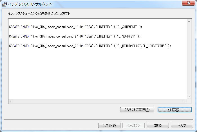The image size is (197, 132).
Task: Click the Index Consultant title bar icon
Action: tap(5, 4)
